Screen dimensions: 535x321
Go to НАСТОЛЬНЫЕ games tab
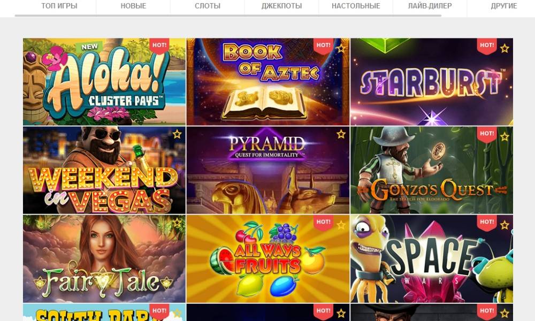click(x=356, y=6)
